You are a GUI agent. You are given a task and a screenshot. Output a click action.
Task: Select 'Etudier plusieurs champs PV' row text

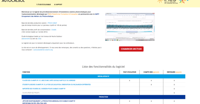click(x=57, y=84)
